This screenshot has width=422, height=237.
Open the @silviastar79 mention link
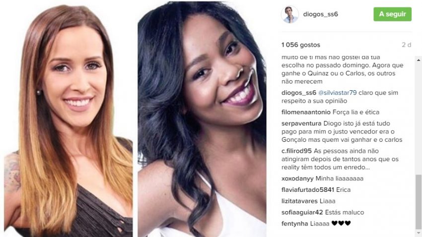[x=337, y=93]
